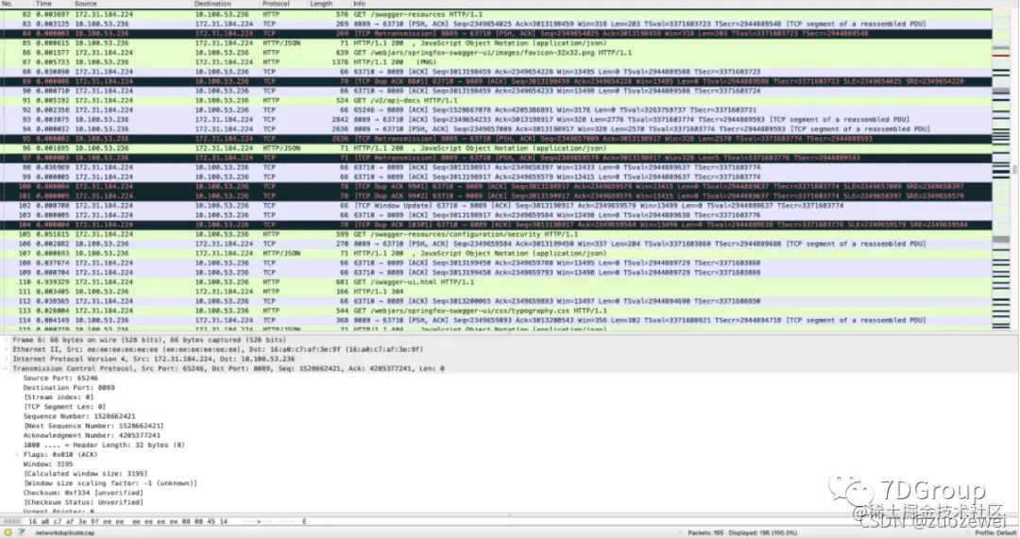Select packet 114 with length 368

(496, 320)
